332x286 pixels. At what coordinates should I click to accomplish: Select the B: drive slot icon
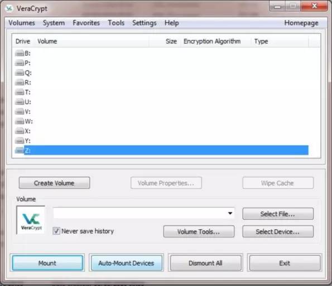pos(20,53)
